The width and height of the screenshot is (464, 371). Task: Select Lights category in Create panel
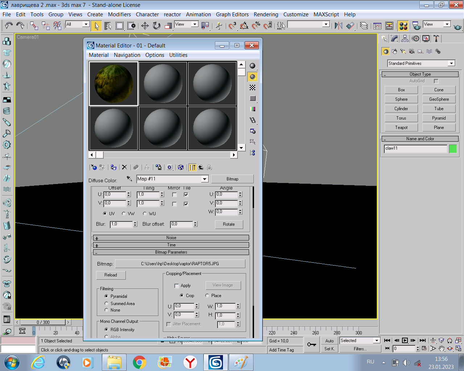(x=403, y=51)
